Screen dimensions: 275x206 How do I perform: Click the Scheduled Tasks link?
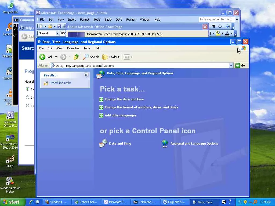(x=60, y=83)
